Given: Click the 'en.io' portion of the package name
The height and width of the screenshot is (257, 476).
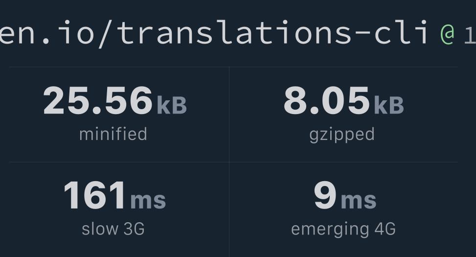Looking at the screenshot, I should click(x=44, y=33).
